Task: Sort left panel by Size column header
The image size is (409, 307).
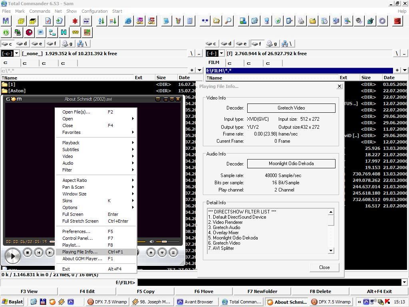Action: [166, 78]
